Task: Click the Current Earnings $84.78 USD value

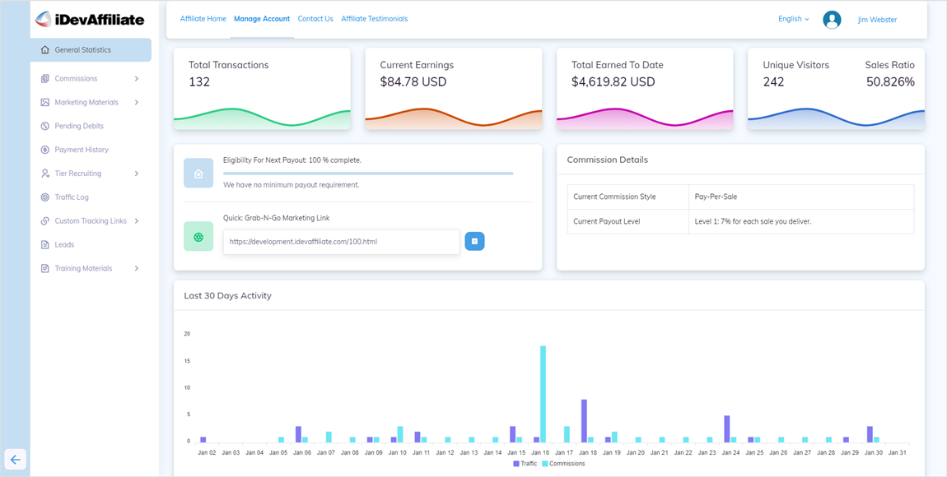Action: coord(413,81)
